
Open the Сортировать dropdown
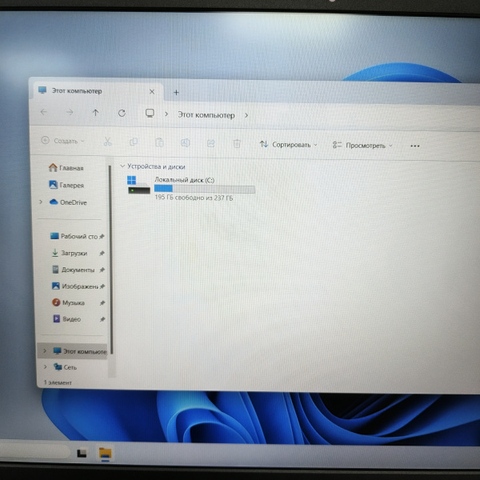(x=288, y=145)
